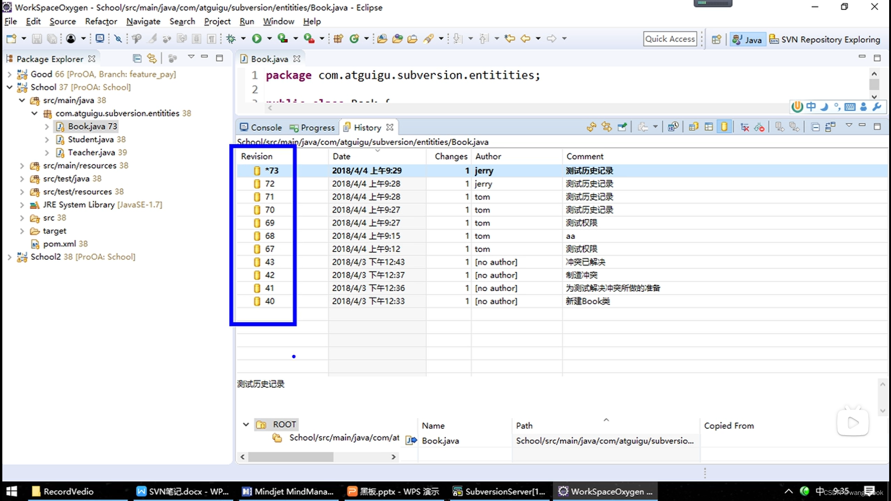891x501 pixels.
Task: Toggle the Remote Revisions mode button
Action: [724, 127]
